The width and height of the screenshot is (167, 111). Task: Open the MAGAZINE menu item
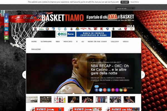(x=36, y=49)
